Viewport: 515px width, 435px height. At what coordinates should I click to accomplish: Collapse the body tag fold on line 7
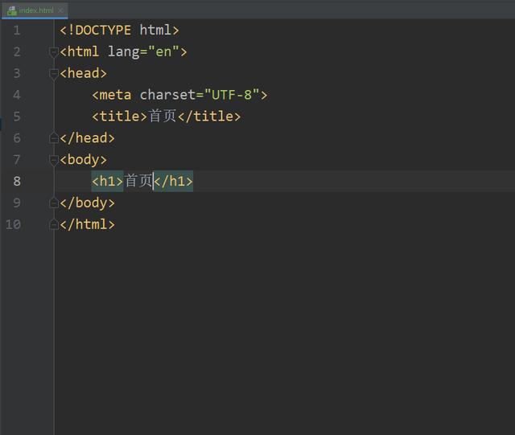(x=54, y=160)
